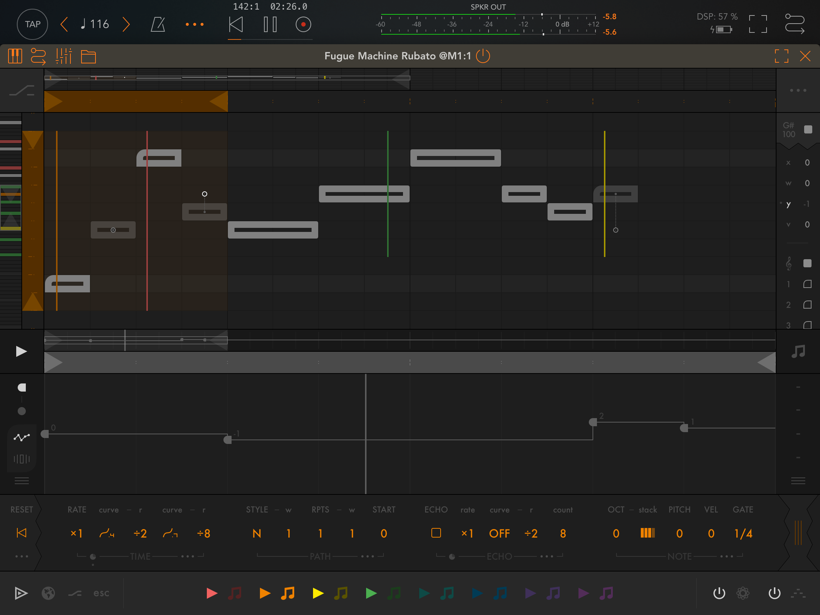Click the RESET rewind icon
This screenshot has width=820, height=615.
coord(21,533)
